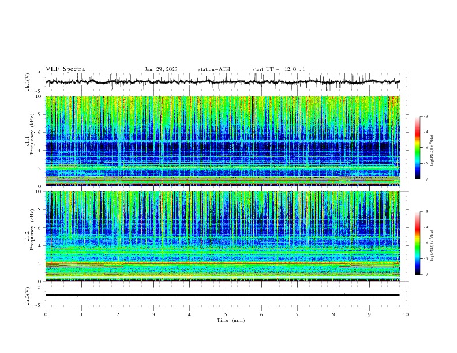Click the "start UT = 12:0 :1" text
The image size is (457, 353).
(279, 69)
